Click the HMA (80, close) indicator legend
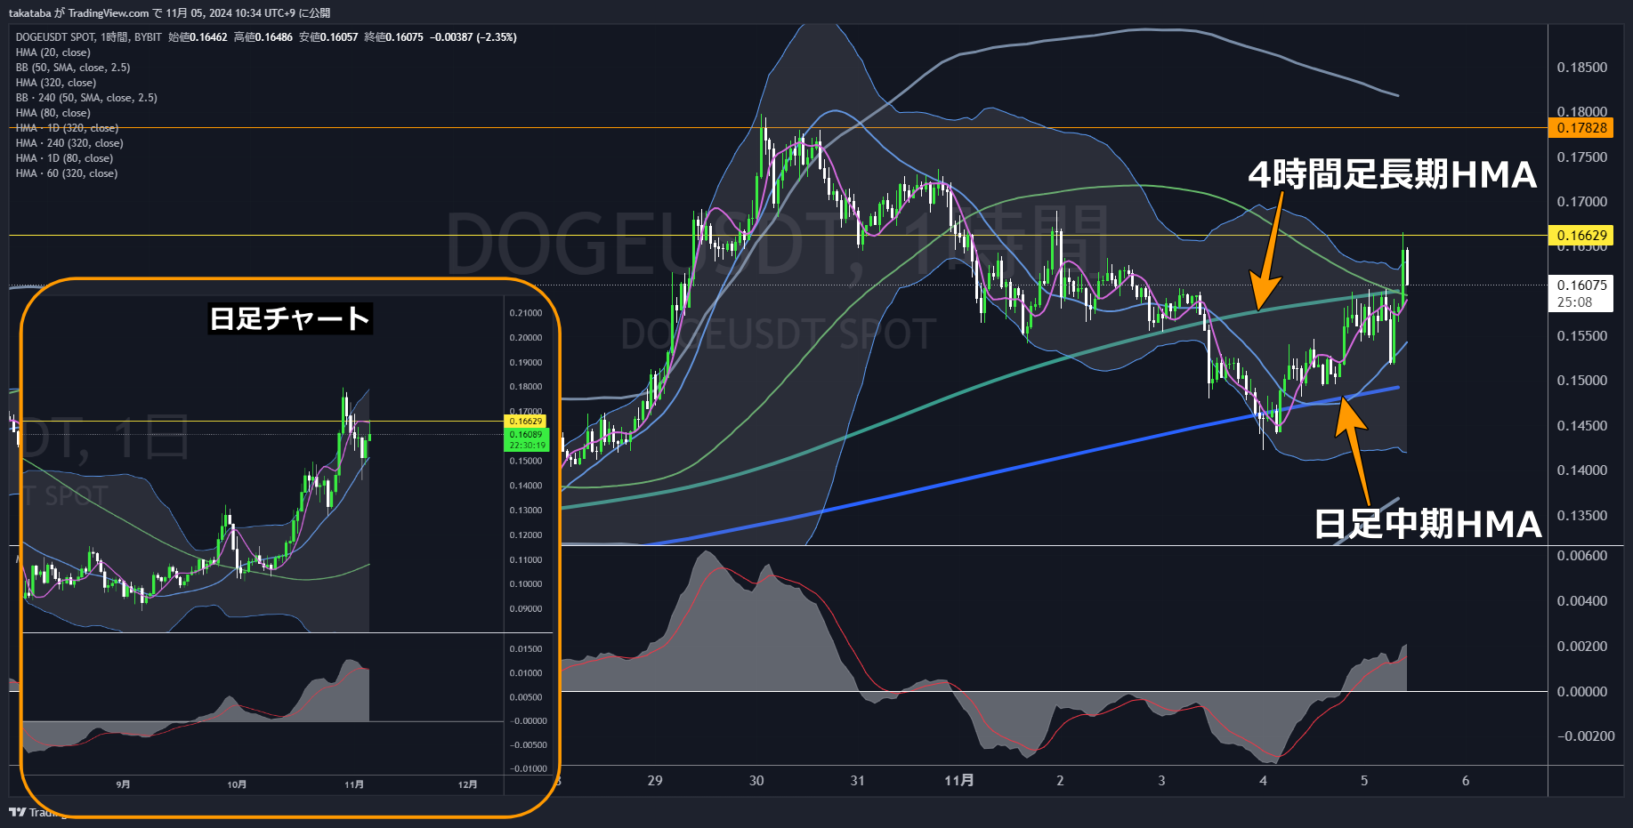1633x828 pixels. (53, 113)
